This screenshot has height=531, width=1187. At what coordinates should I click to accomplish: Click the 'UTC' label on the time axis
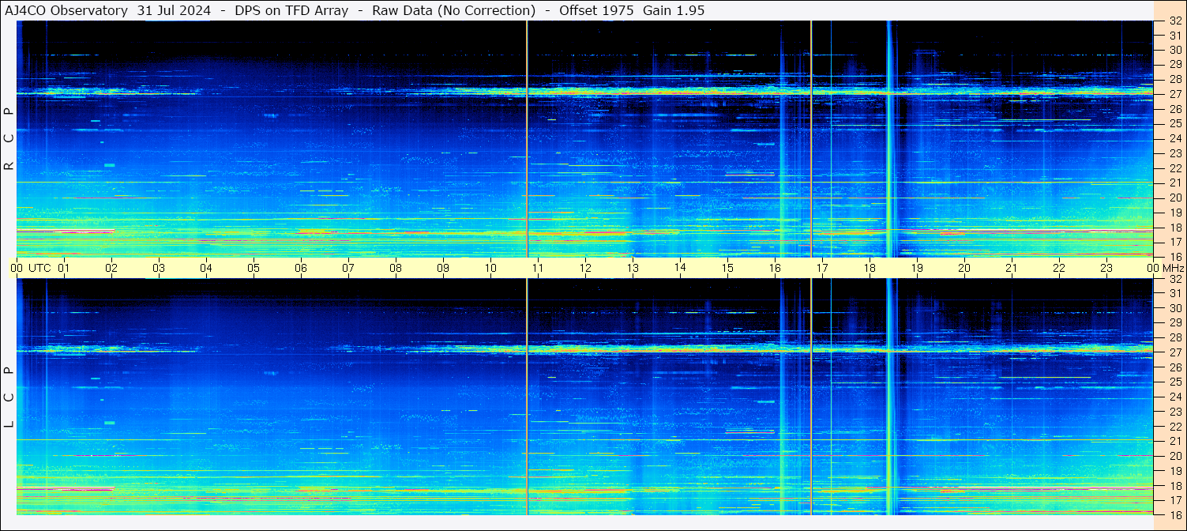[39, 268]
